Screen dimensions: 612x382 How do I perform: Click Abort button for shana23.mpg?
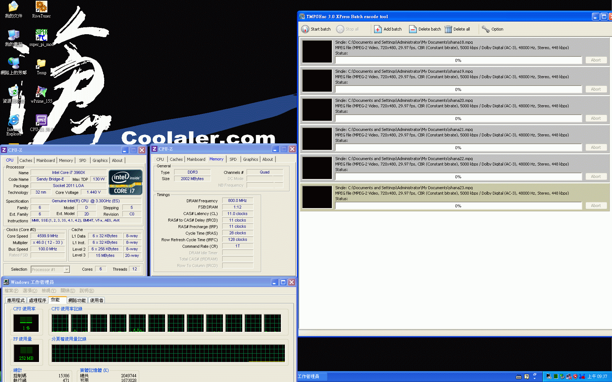[596, 206]
